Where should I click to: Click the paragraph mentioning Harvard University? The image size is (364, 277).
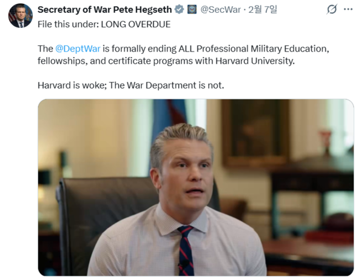coord(183,55)
